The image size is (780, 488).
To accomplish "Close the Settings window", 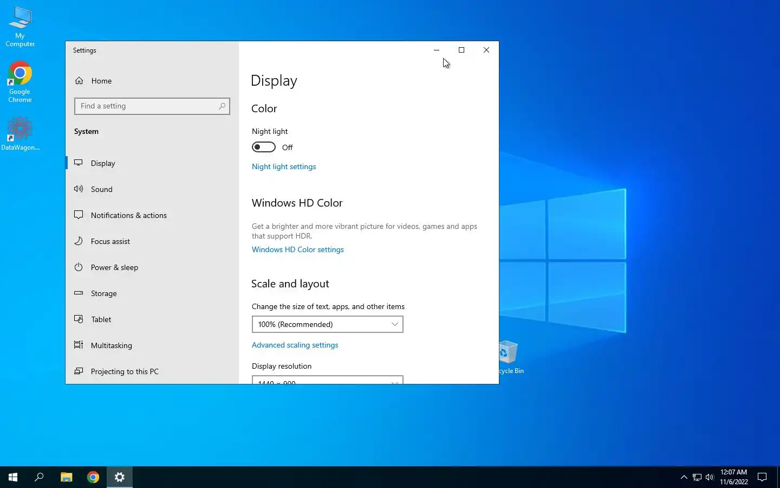I will pyautogui.click(x=486, y=50).
